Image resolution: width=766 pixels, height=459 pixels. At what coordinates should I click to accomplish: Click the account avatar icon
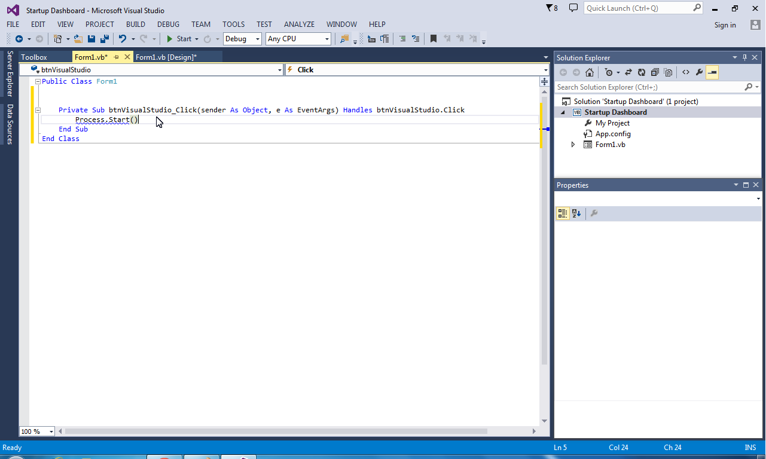pos(755,25)
